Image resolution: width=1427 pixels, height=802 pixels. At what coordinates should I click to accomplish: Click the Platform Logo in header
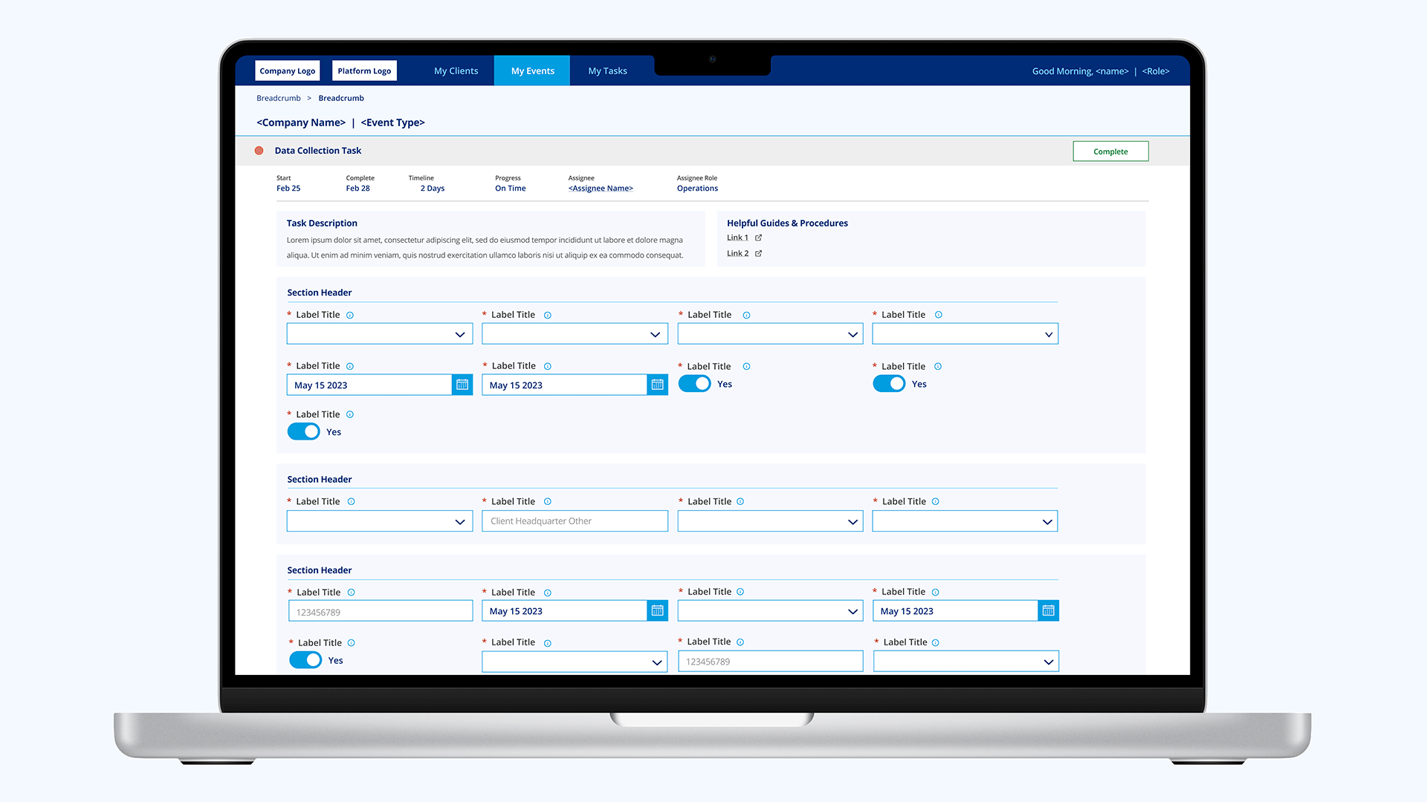click(364, 71)
